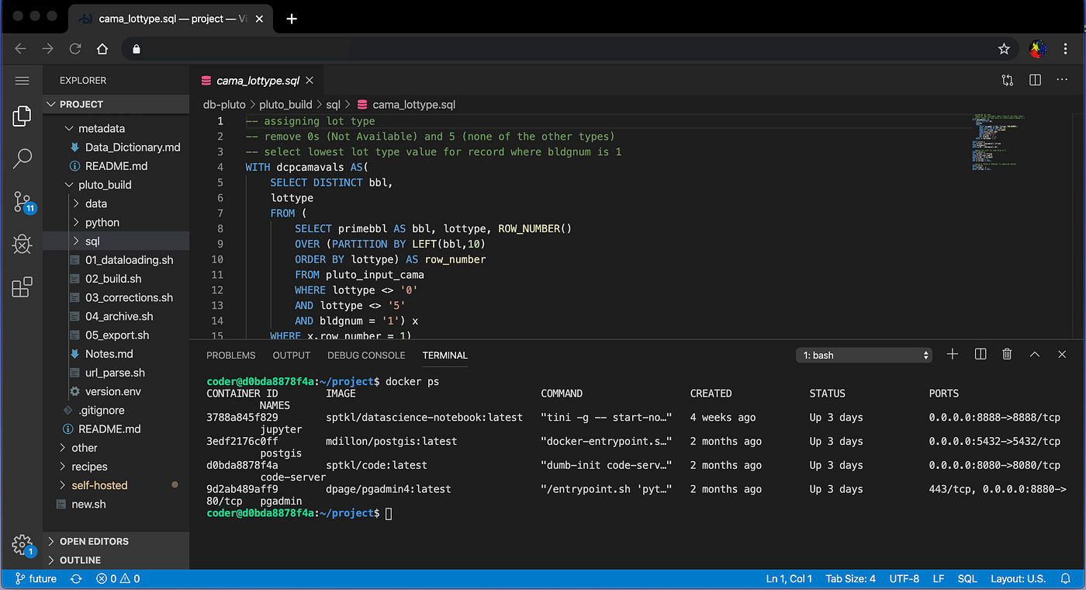This screenshot has height=590, width=1086.
Task: Maximize the terminal panel with chevron
Action: pos(1035,355)
